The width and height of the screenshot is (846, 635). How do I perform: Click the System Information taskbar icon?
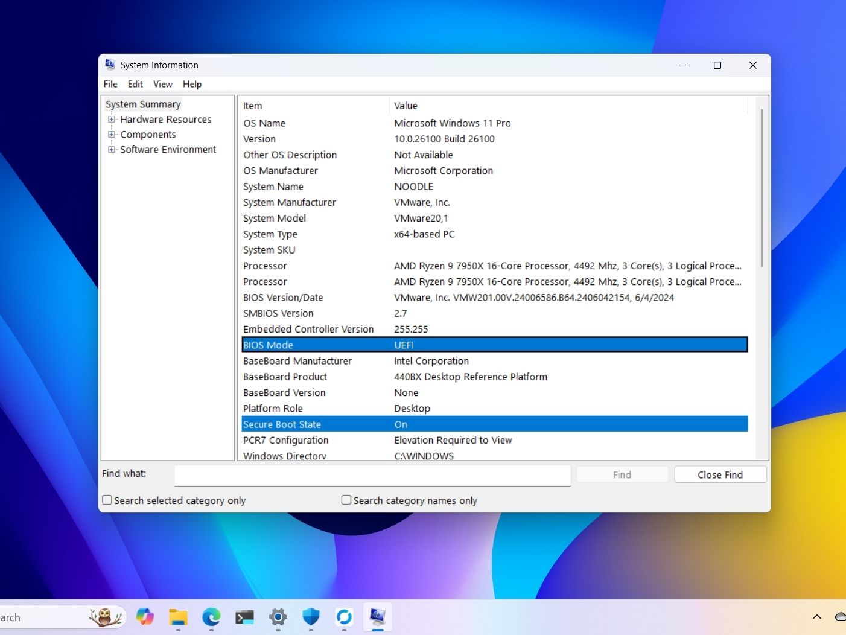click(378, 617)
